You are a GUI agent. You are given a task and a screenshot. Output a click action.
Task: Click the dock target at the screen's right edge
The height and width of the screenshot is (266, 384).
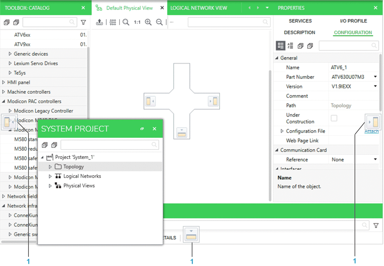(373, 122)
